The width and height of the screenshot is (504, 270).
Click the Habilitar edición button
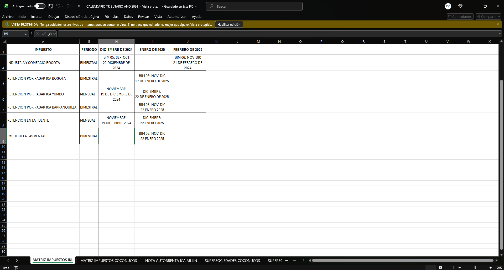pyautogui.click(x=229, y=24)
